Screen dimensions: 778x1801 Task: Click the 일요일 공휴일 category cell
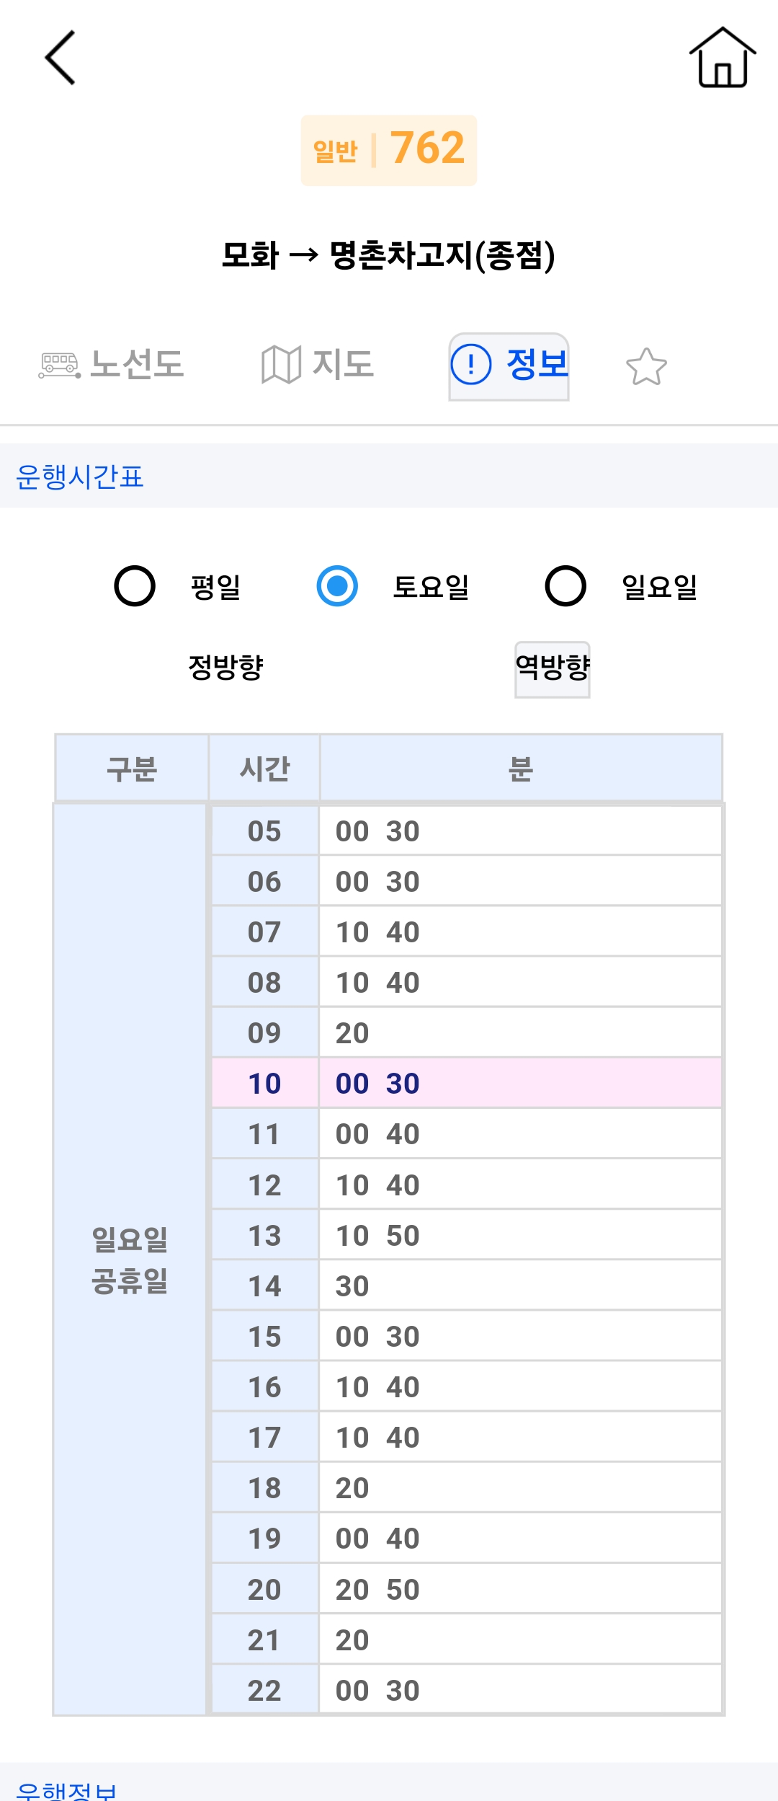point(130,1260)
